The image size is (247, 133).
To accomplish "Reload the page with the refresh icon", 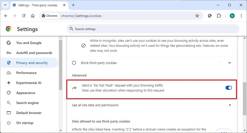I will click(x=24, y=16).
